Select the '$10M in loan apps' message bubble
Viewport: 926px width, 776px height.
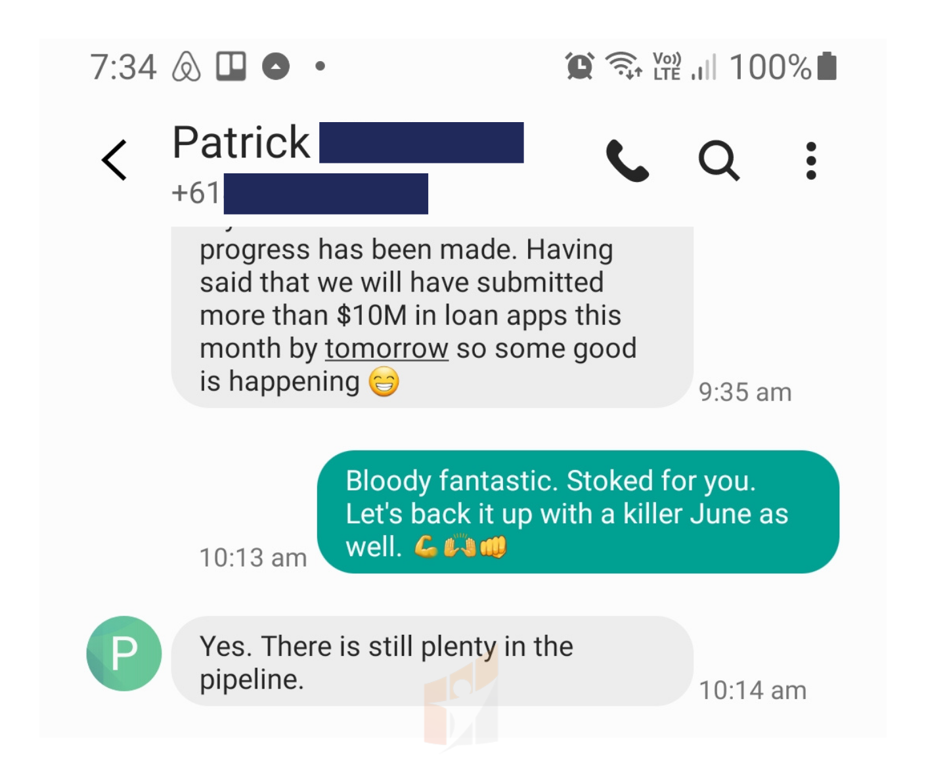[432, 316]
